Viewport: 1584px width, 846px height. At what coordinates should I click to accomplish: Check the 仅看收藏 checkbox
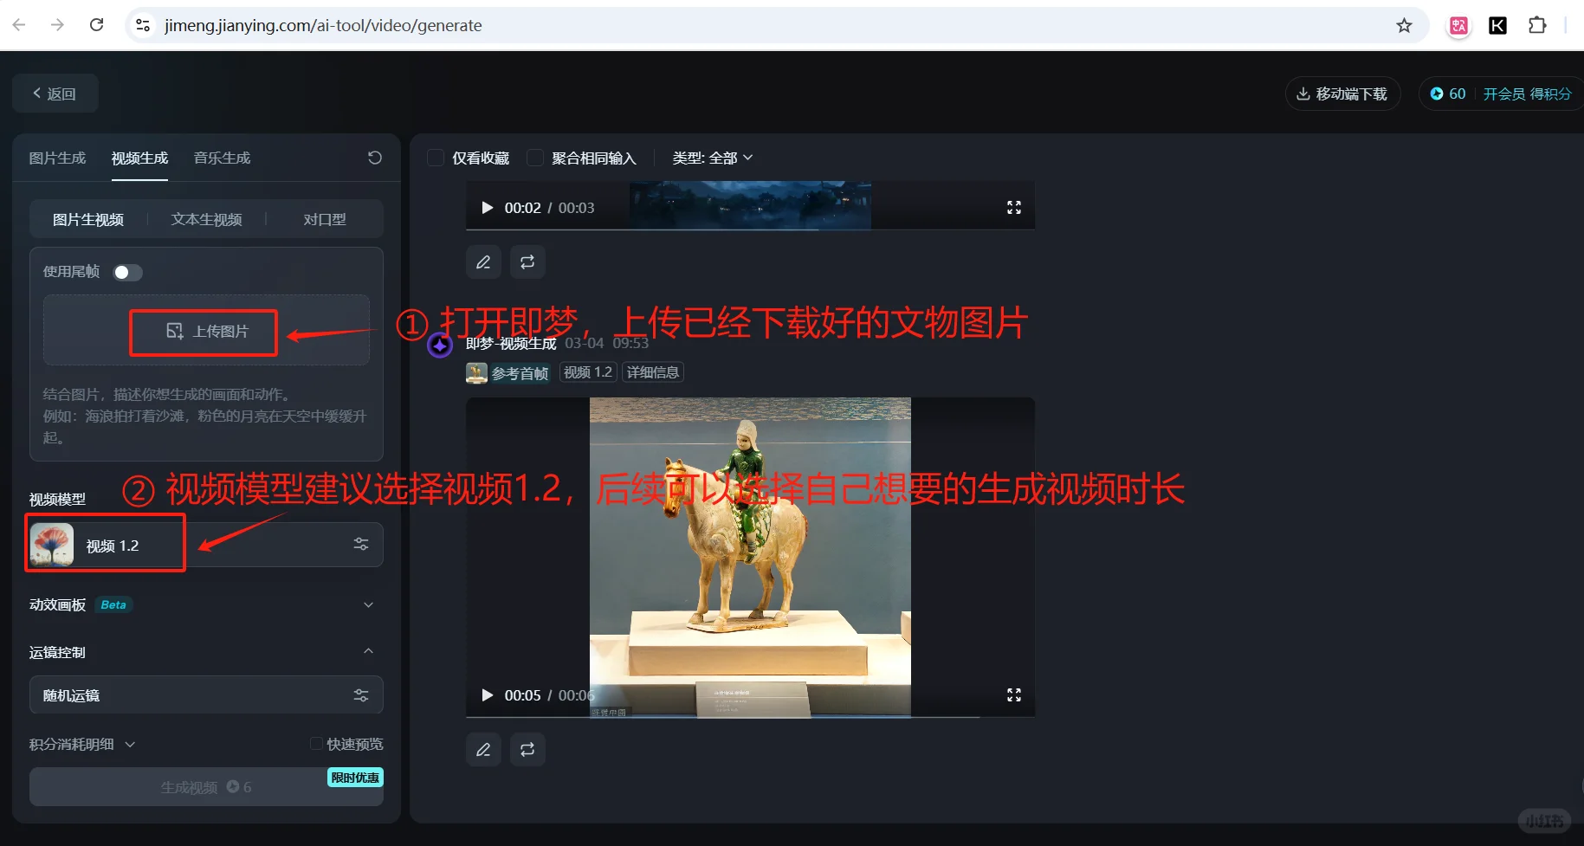point(436,158)
